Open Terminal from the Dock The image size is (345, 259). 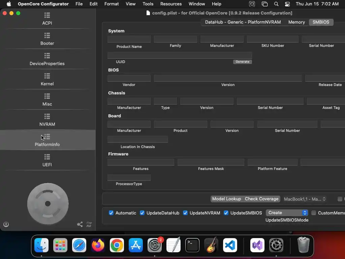[x=192, y=245]
